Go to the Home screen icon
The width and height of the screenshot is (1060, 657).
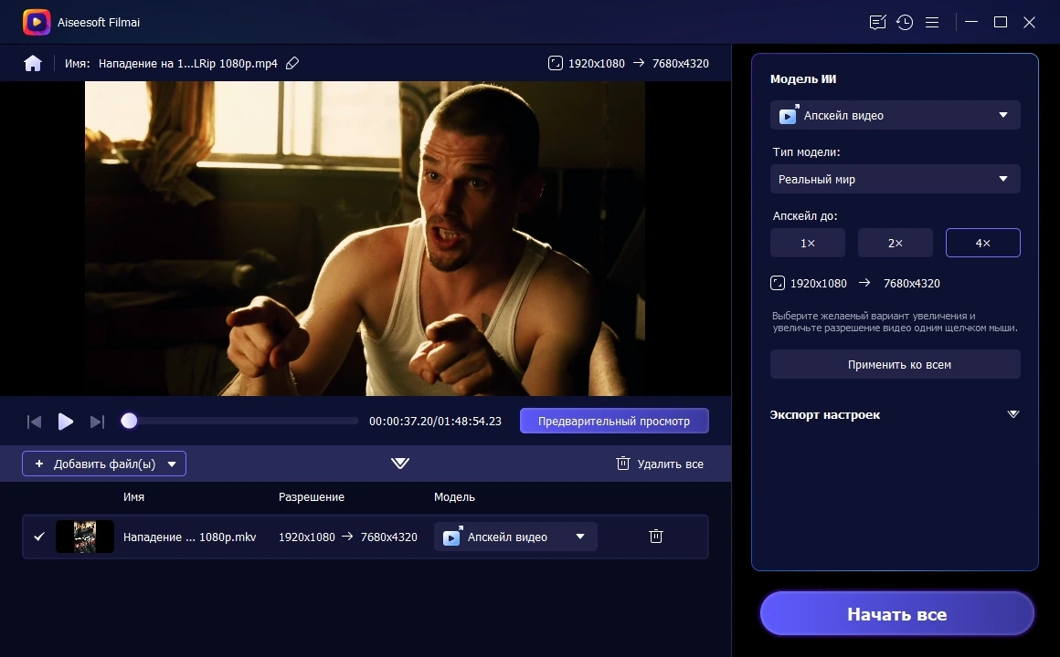coord(33,64)
